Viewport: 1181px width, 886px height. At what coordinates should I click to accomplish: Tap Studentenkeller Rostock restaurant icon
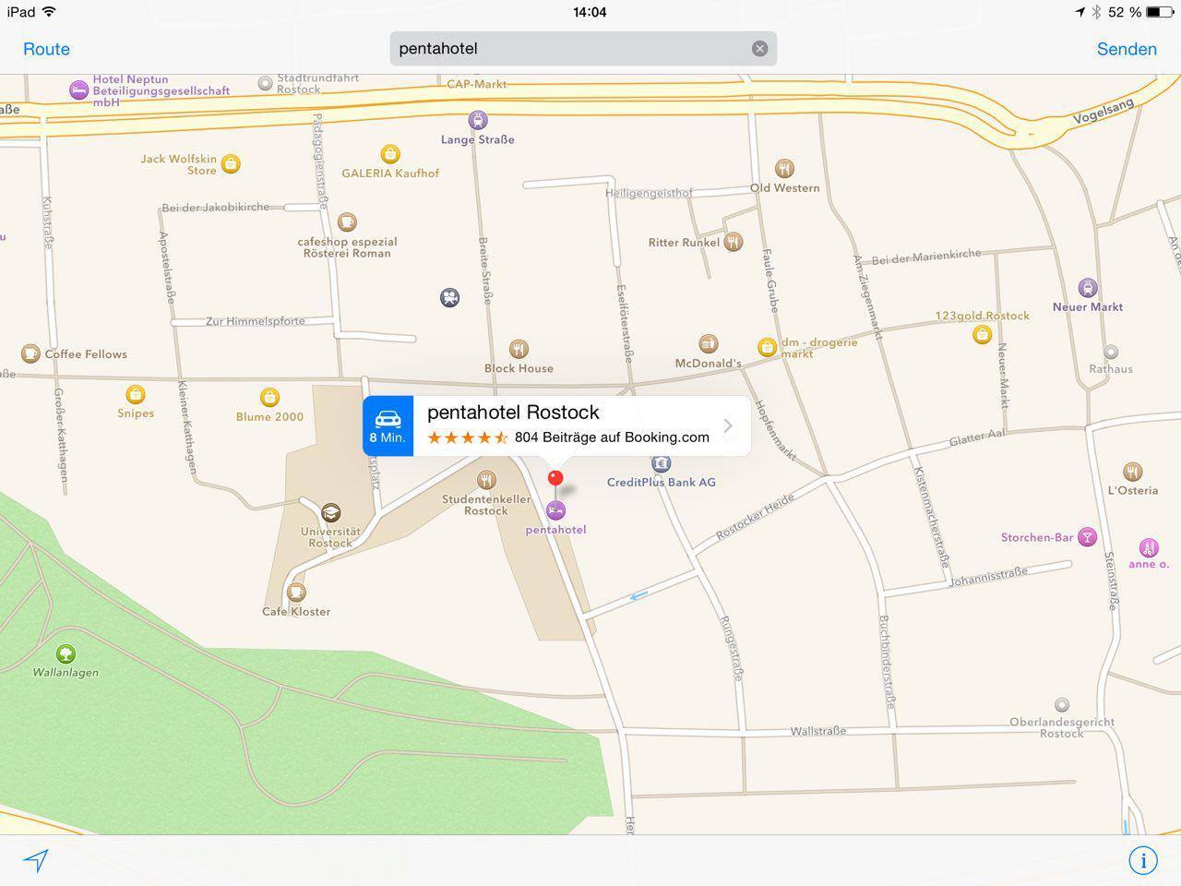pyautogui.click(x=486, y=480)
